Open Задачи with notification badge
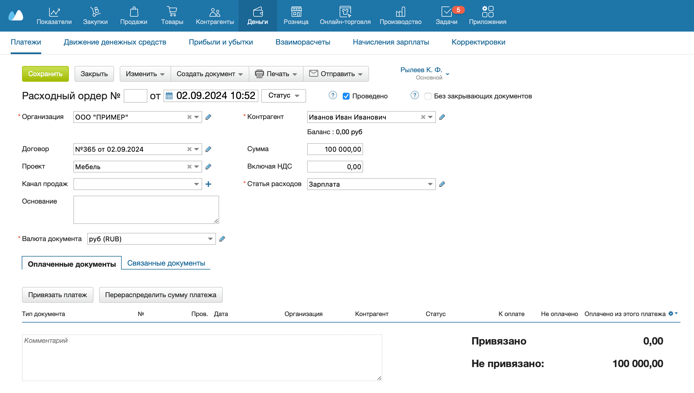This screenshot has height=393, width=694. pyautogui.click(x=446, y=16)
